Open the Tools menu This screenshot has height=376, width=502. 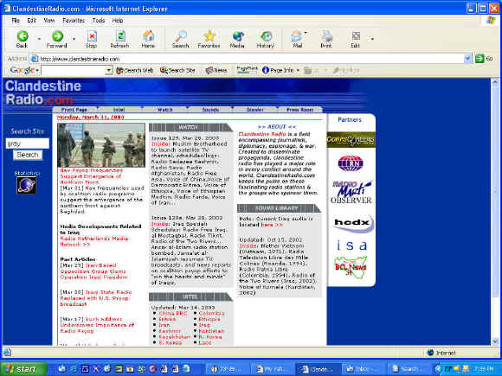[99, 21]
